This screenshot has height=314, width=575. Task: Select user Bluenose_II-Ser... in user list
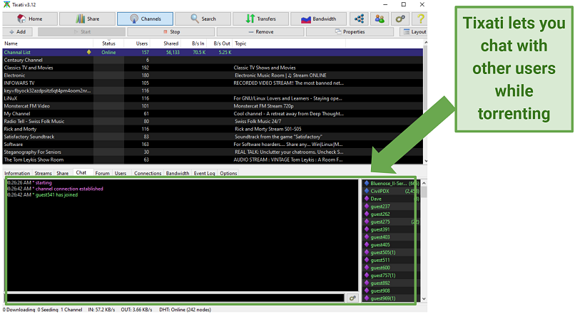click(x=391, y=184)
